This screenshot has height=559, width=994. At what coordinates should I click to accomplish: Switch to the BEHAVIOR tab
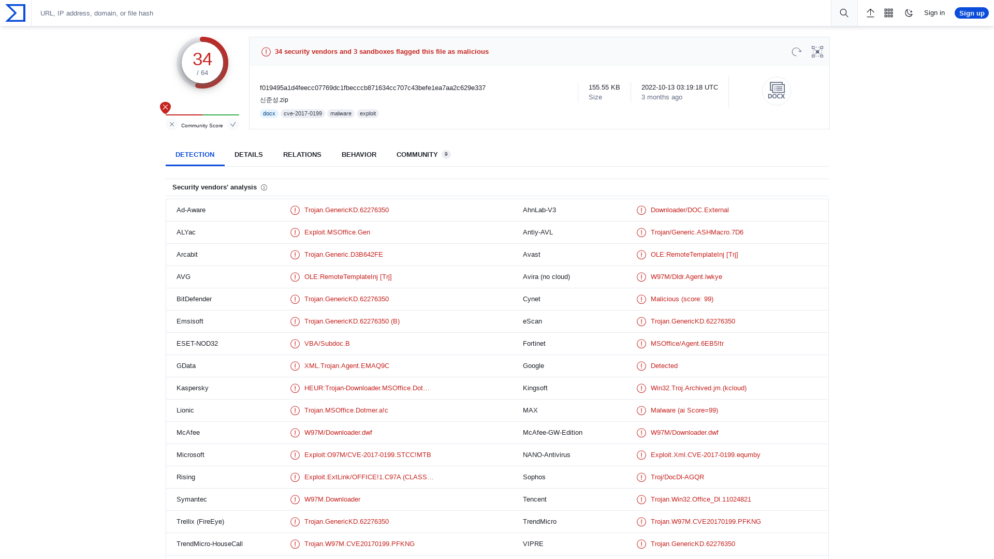[x=359, y=154]
